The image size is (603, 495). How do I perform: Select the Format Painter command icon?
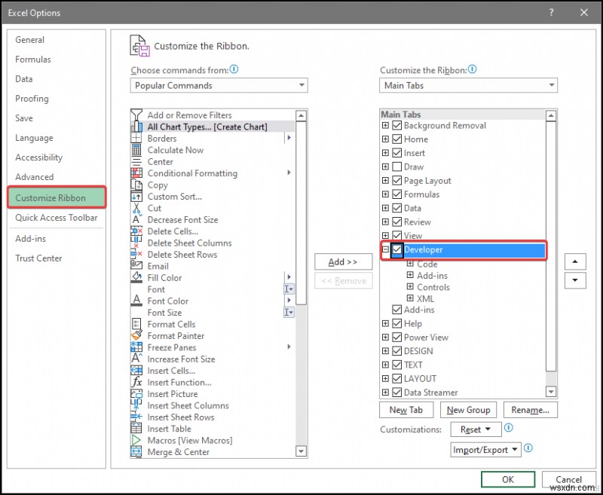tap(139, 335)
